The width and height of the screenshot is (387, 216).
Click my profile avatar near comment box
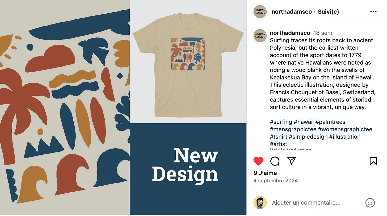point(260,203)
